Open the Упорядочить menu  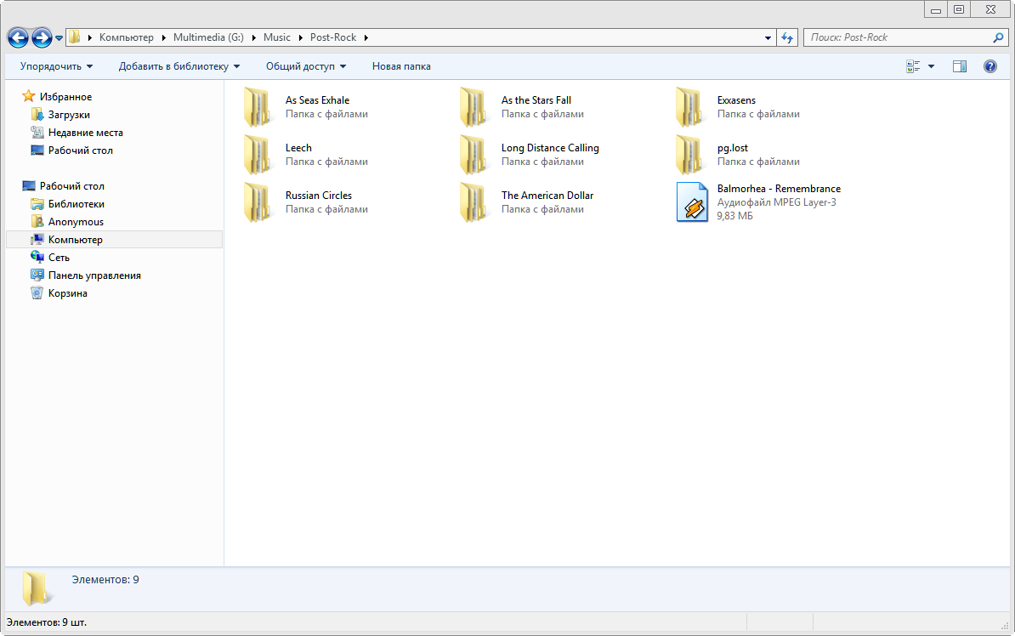(x=56, y=66)
